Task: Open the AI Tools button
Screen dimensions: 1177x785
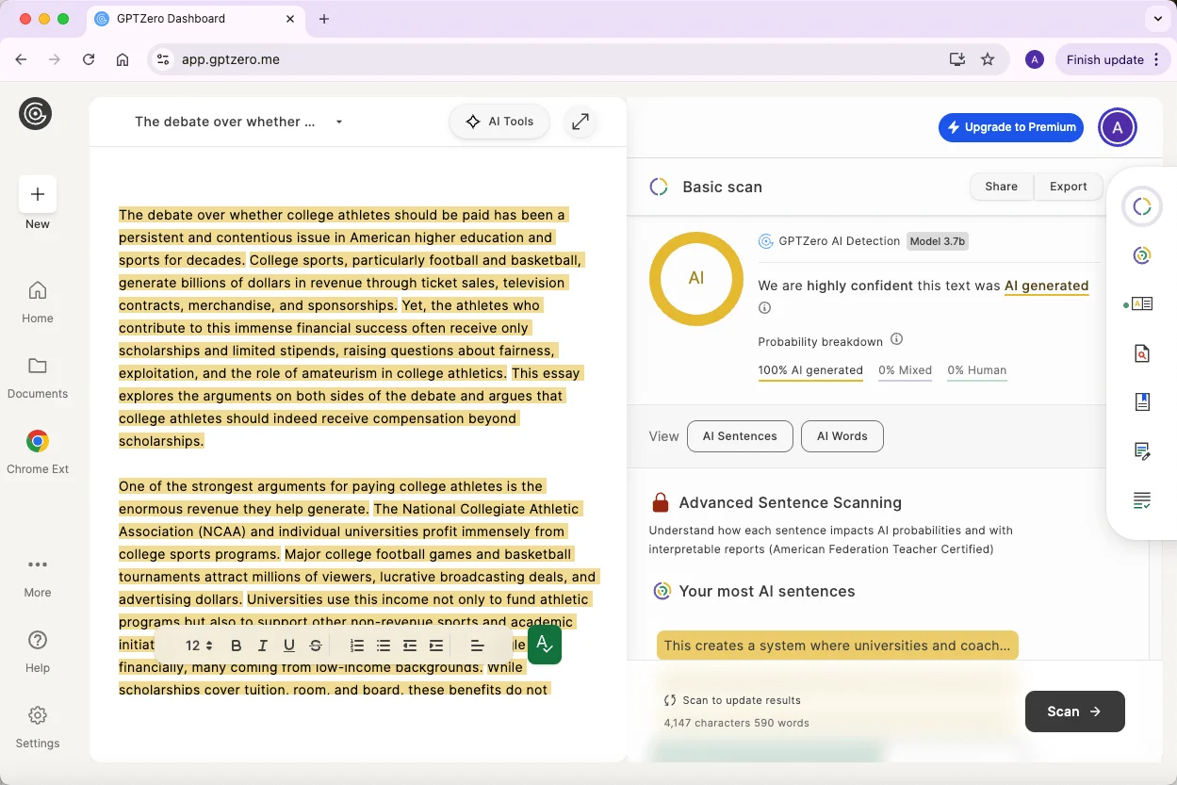Action: (x=499, y=122)
